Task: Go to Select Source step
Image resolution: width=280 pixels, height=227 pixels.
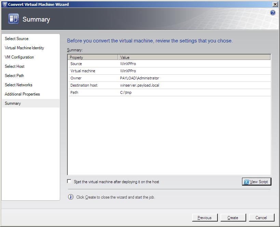Action: [x=16, y=39]
